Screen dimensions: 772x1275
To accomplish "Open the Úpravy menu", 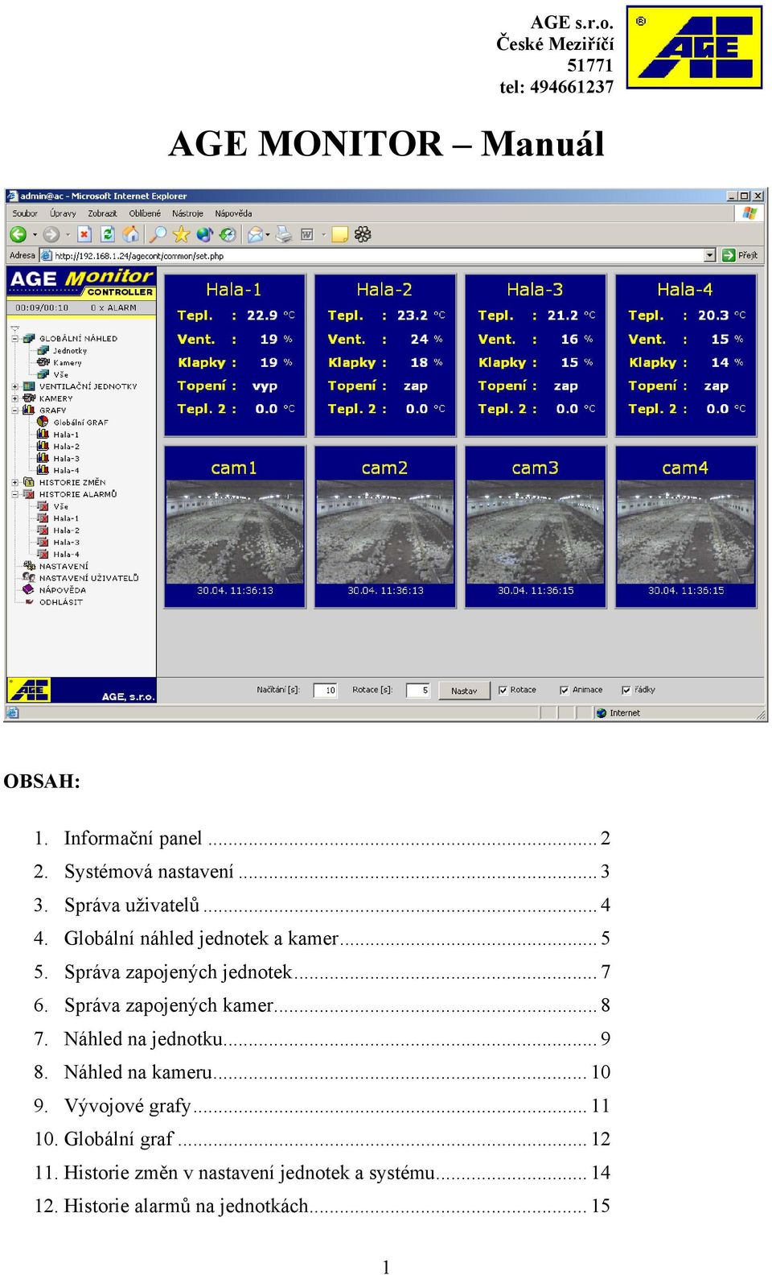I will 63,214.
